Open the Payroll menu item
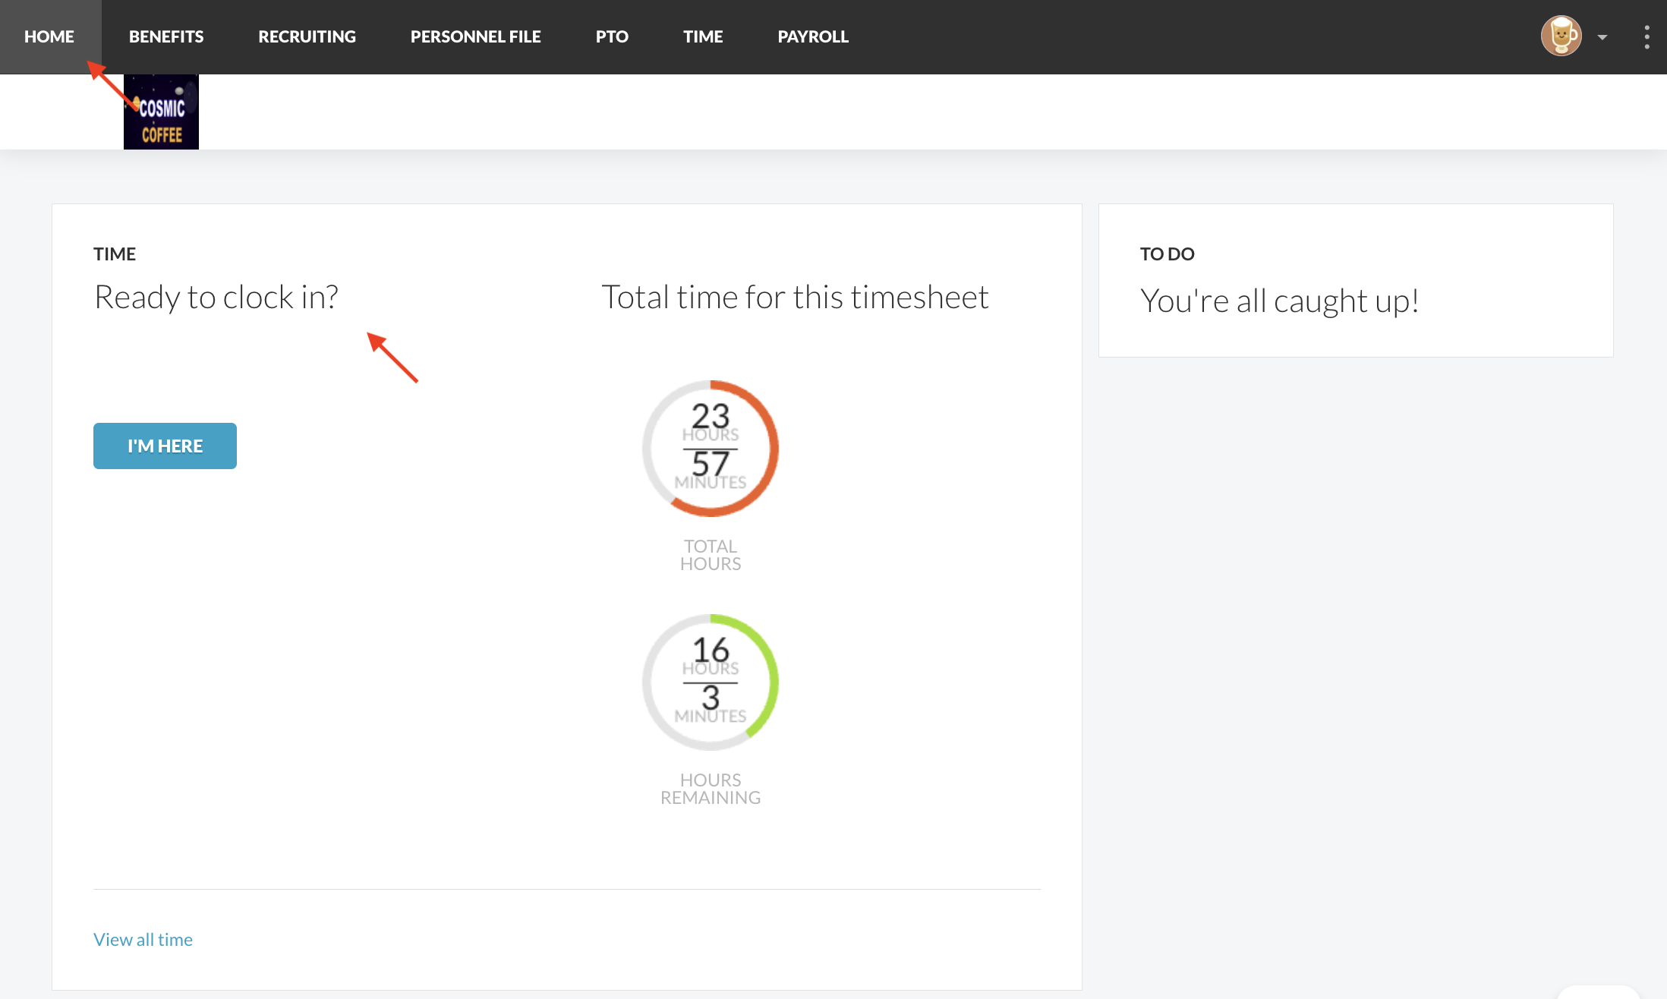Viewport: 1667px width, 999px height. (x=813, y=36)
